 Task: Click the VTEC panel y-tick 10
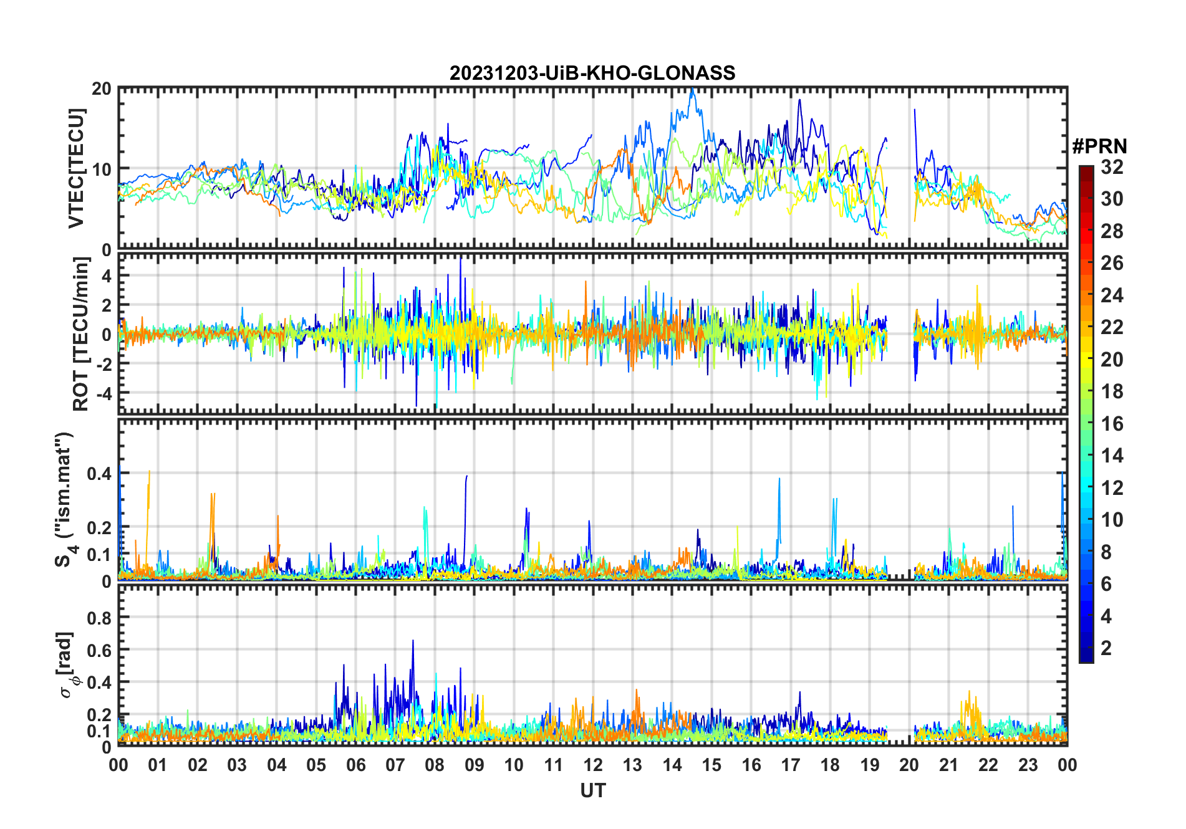click(102, 169)
